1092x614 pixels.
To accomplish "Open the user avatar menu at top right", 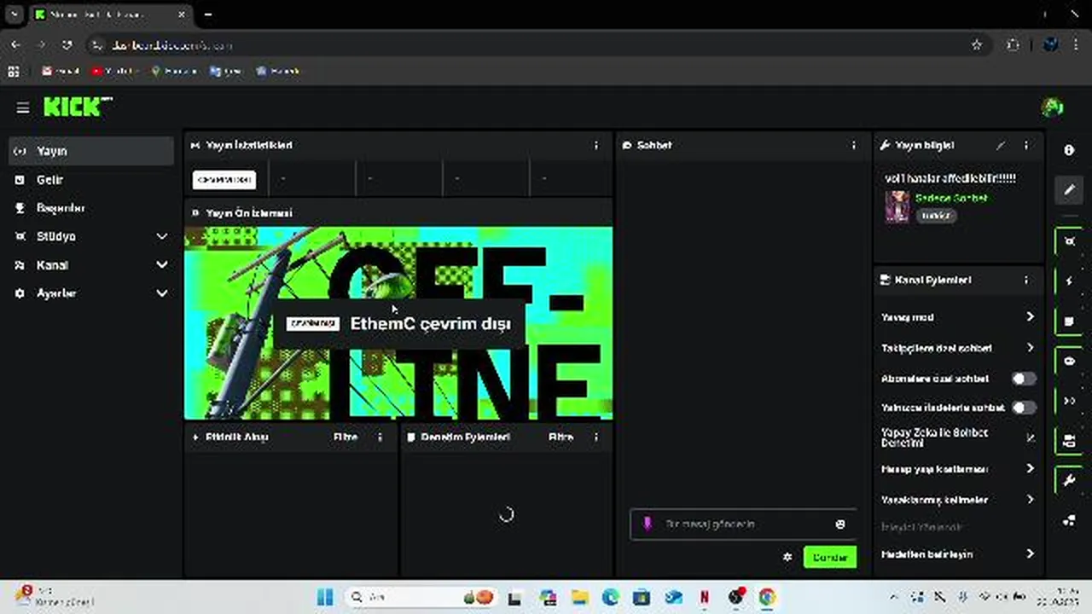I will tap(1052, 107).
